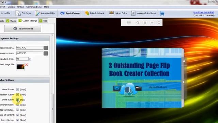218x123 pixels.
Task: Select the Custom Settings tab
Action: (x=28, y=20)
